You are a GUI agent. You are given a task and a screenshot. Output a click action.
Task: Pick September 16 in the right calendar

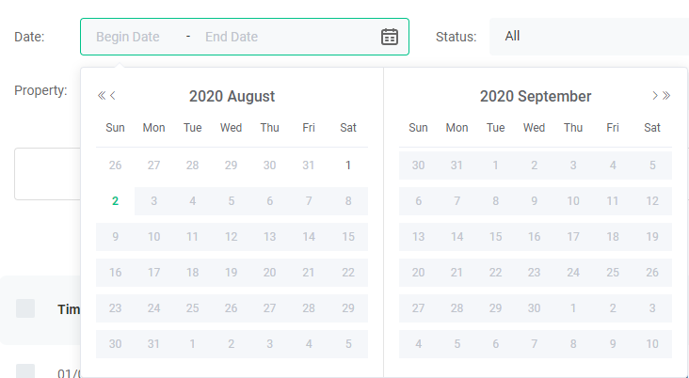(x=534, y=237)
